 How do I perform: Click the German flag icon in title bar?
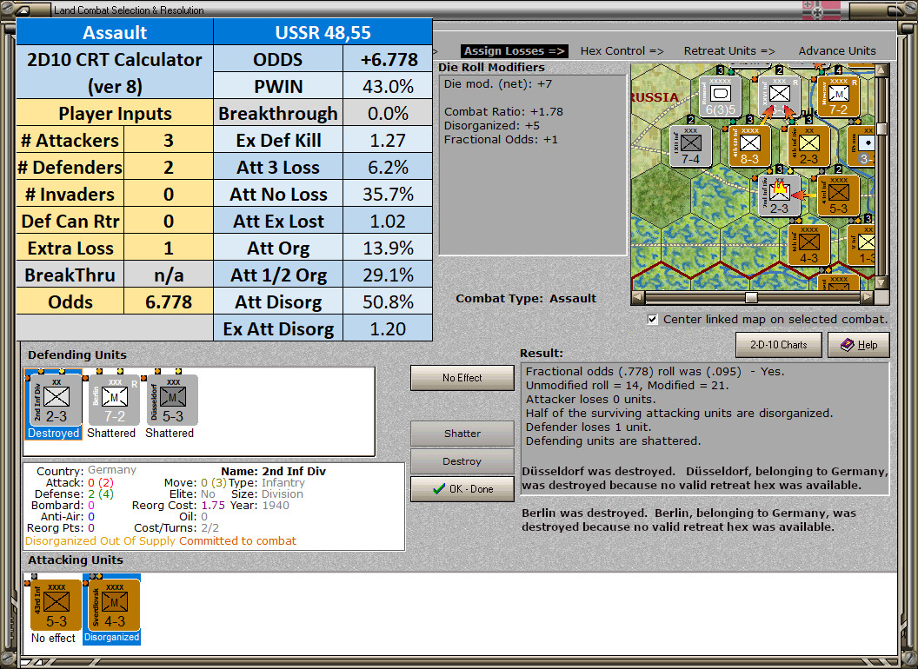[x=821, y=10]
